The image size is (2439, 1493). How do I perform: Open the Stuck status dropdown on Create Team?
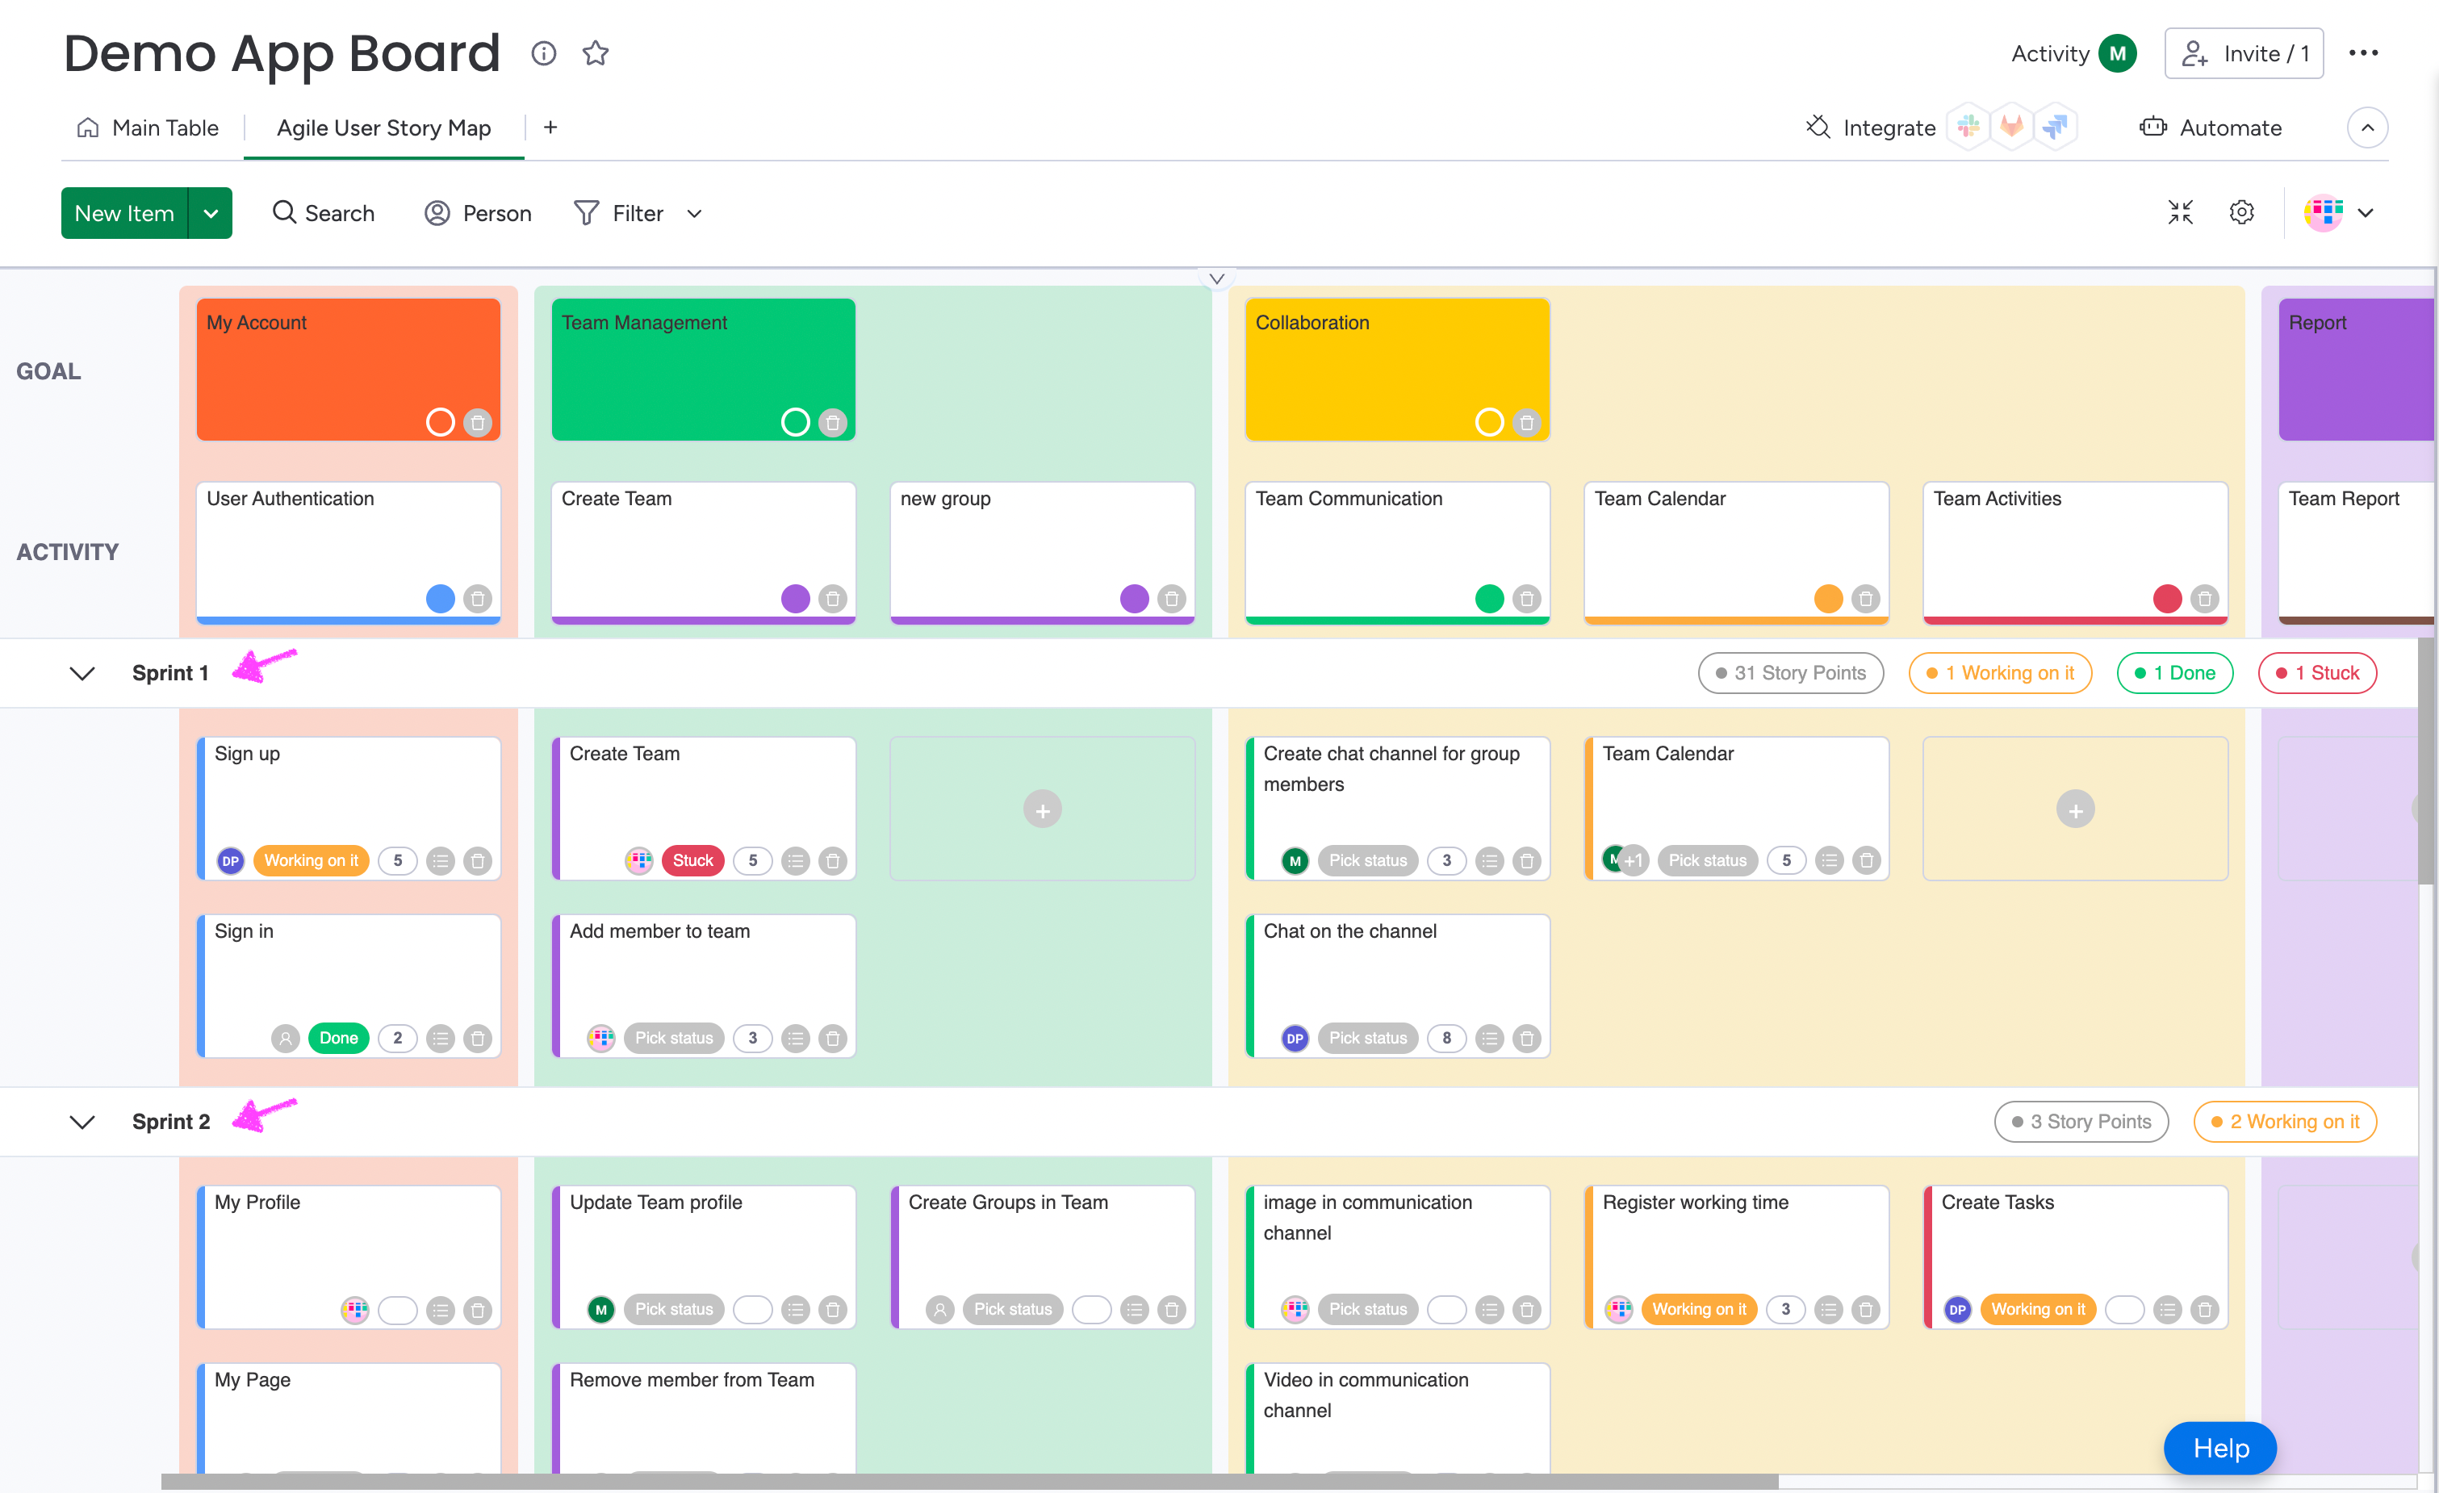[x=693, y=860]
